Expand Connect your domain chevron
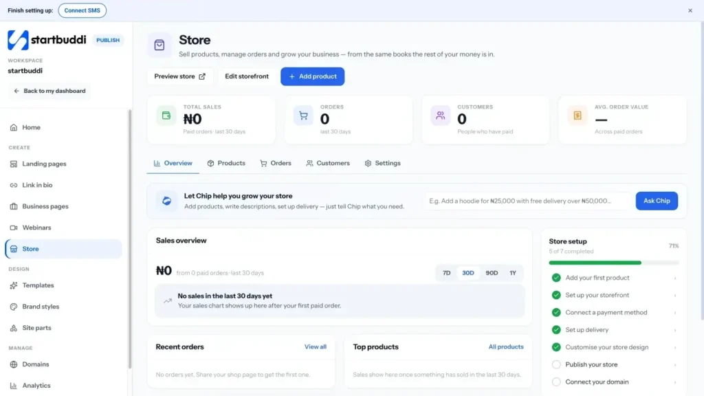 coord(675,382)
